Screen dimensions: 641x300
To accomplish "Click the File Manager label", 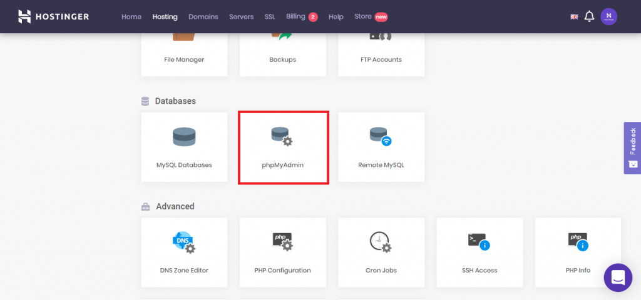I will click(184, 59).
